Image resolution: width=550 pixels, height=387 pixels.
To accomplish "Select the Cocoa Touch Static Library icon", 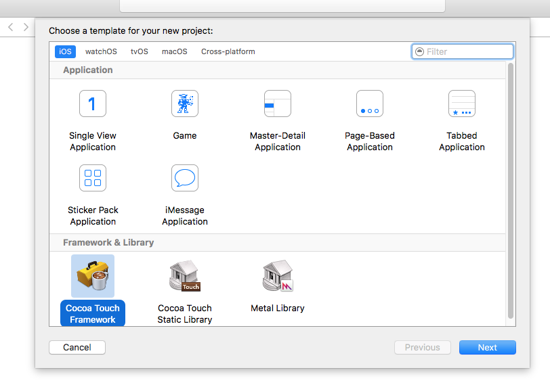I will pos(185,276).
